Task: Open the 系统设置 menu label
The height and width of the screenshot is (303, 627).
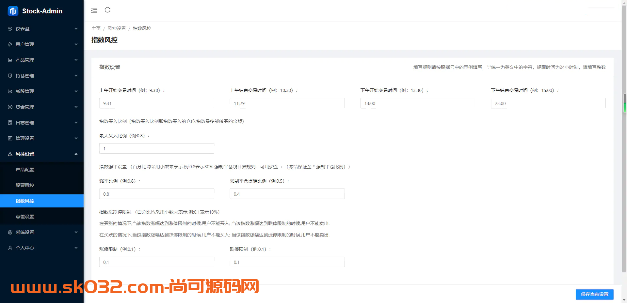Action: (x=25, y=232)
